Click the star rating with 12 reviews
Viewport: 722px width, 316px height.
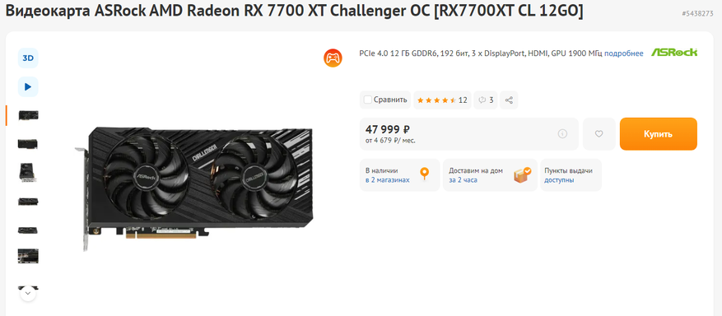442,100
